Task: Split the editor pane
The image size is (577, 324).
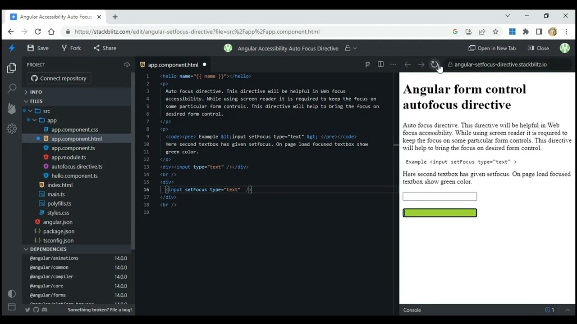Action: (380, 65)
